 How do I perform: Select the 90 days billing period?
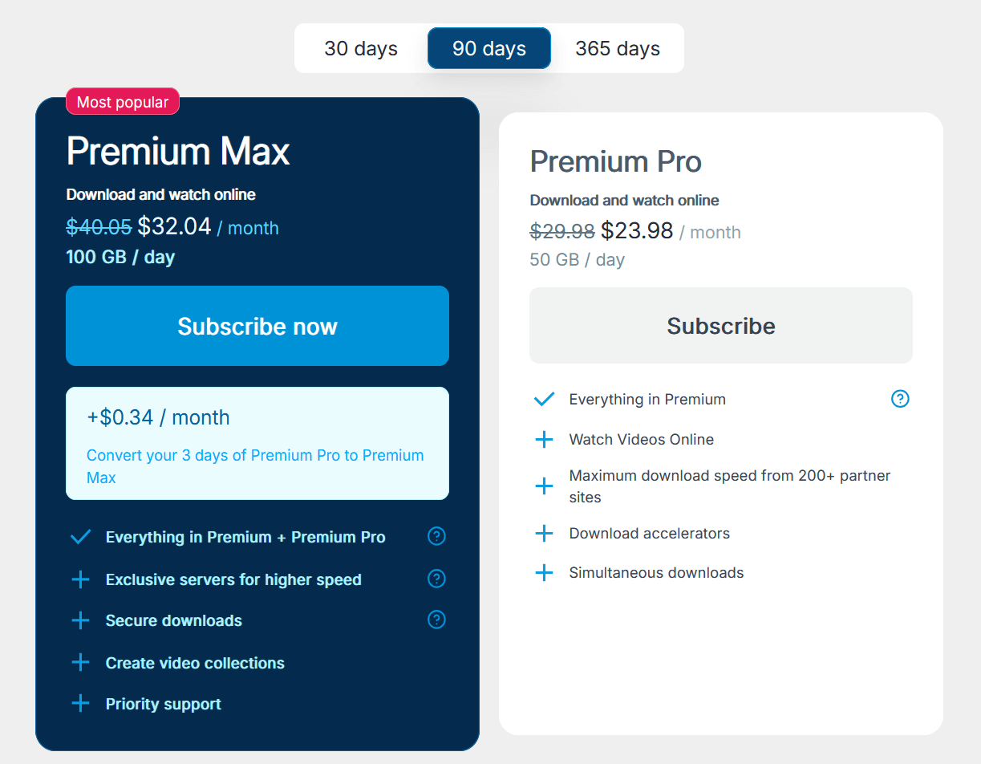tap(489, 48)
